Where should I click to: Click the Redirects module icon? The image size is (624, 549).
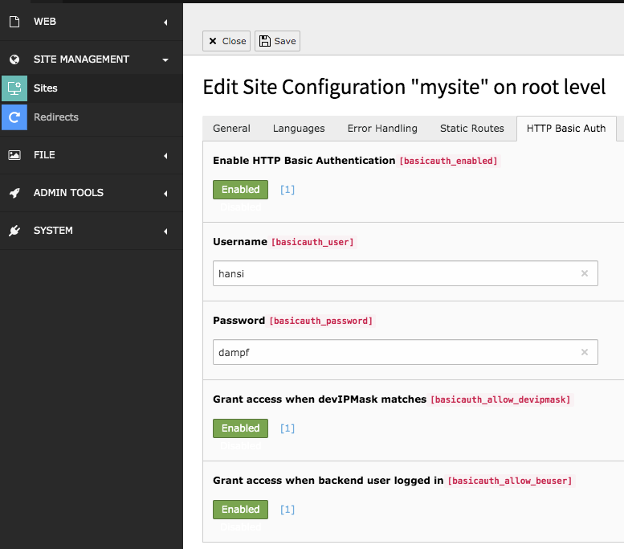coord(14,117)
